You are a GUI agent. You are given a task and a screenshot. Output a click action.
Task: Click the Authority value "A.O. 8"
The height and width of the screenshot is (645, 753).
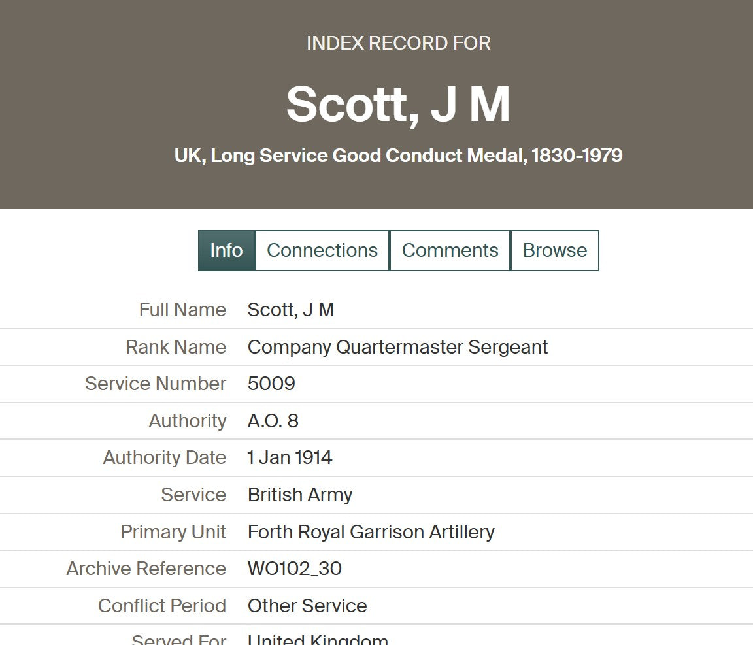point(273,421)
